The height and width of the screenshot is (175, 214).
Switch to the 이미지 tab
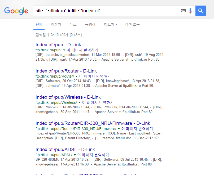pyautogui.click(x=56, y=25)
